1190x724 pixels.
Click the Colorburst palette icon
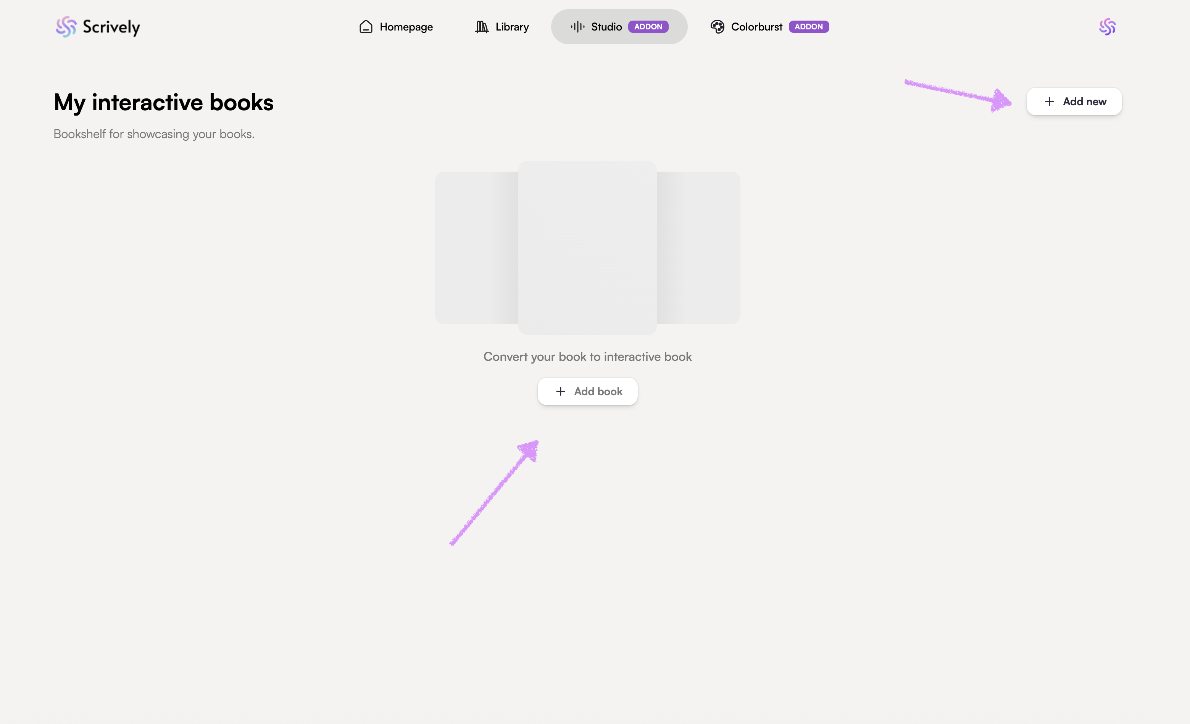pyautogui.click(x=717, y=27)
